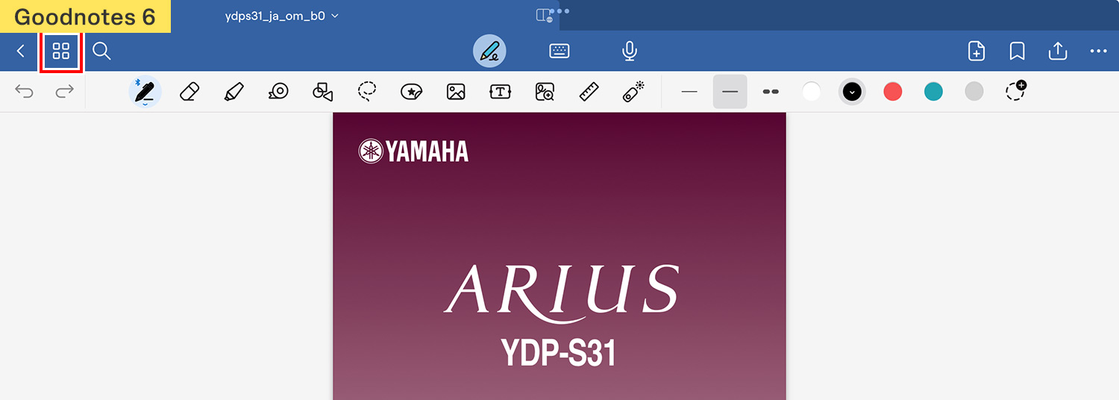Activate the zoom window tool
The width and height of the screenshot is (1119, 400).
click(545, 92)
